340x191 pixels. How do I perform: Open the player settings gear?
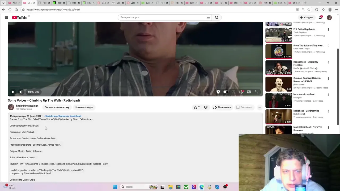click(241, 92)
